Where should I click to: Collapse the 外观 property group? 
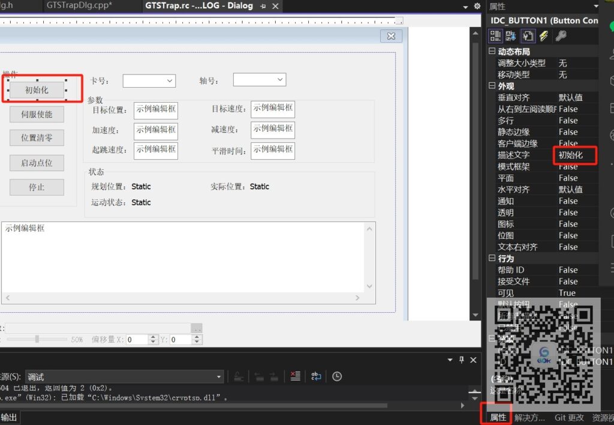[x=492, y=85]
